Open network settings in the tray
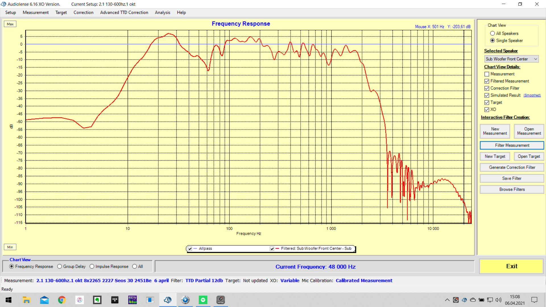Viewport: 546px width, 307px height. click(490, 300)
